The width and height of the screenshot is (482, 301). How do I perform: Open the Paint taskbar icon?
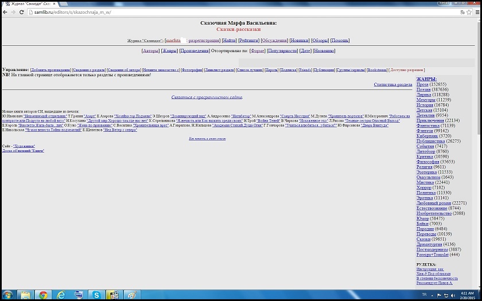point(131,295)
